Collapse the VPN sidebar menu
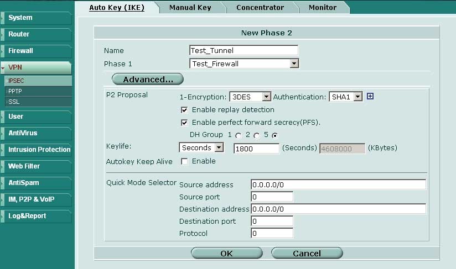 pos(36,67)
